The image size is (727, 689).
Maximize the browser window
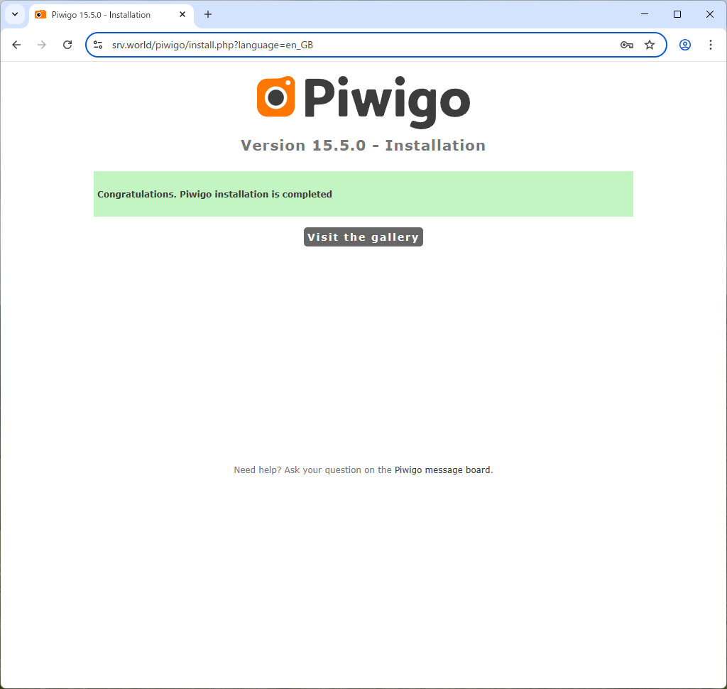coord(677,14)
